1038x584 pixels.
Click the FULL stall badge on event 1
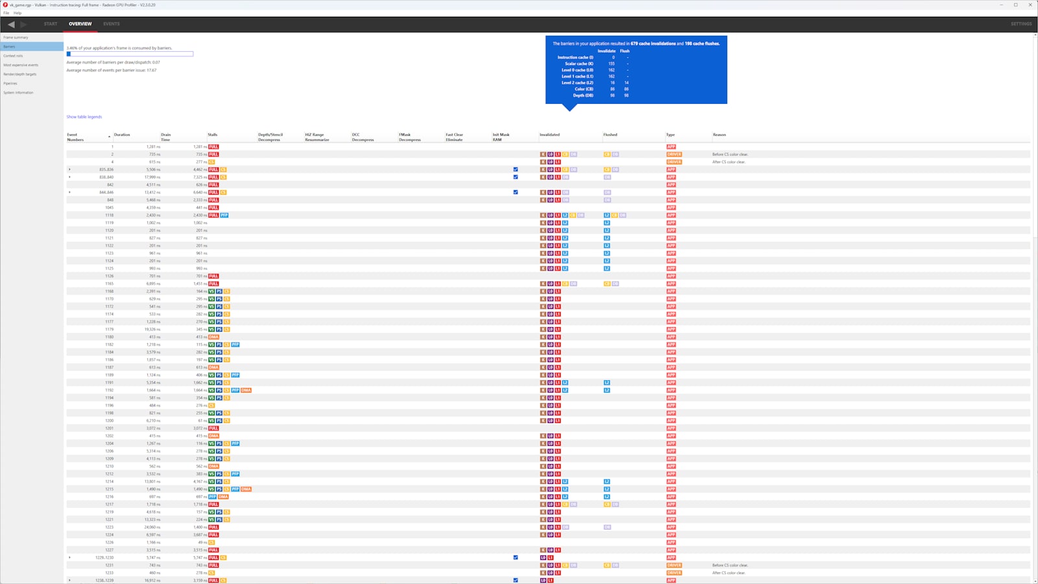[213, 147]
